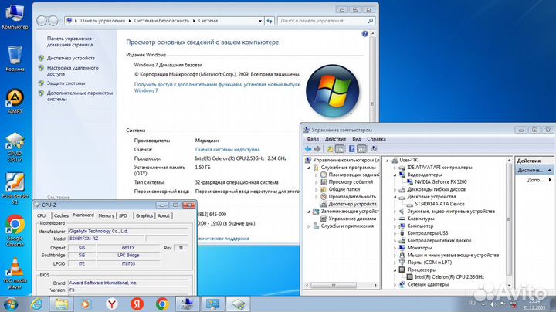The image size is (556, 312).
Task: Launch Yandex browser from the taskbar
Action: (x=112, y=304)
